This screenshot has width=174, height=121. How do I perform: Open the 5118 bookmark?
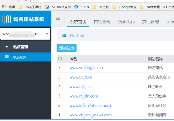[x=81, y=7]
